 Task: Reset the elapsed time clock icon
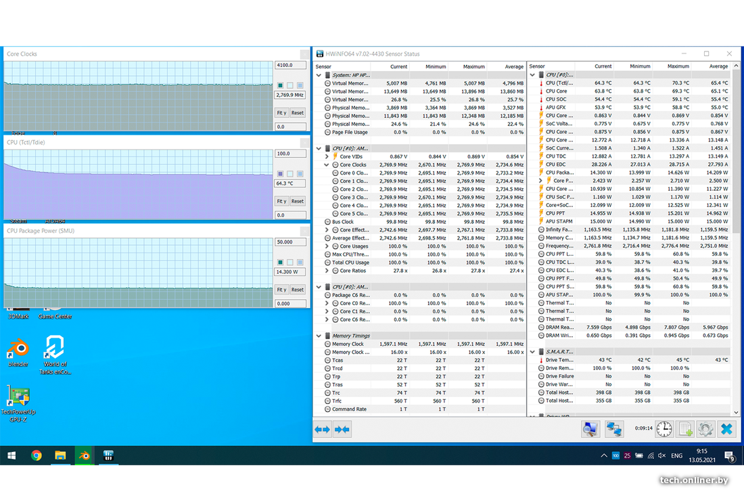click(664, 429)
